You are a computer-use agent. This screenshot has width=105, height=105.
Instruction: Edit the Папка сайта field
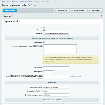(x=56, y=68)
